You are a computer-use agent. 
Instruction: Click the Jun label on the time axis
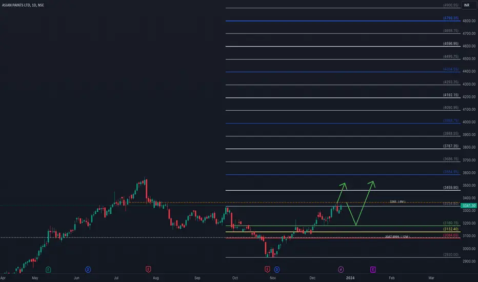76,278
